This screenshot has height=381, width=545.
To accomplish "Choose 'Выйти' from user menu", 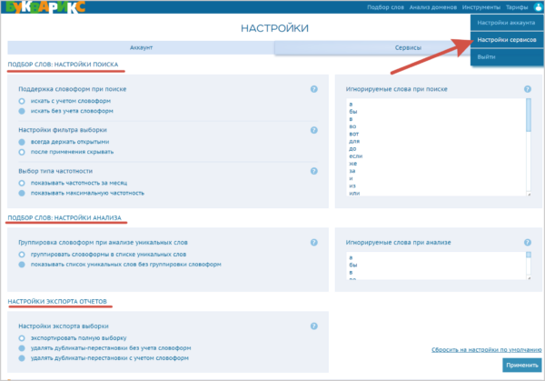I will [x=507, y=56].
